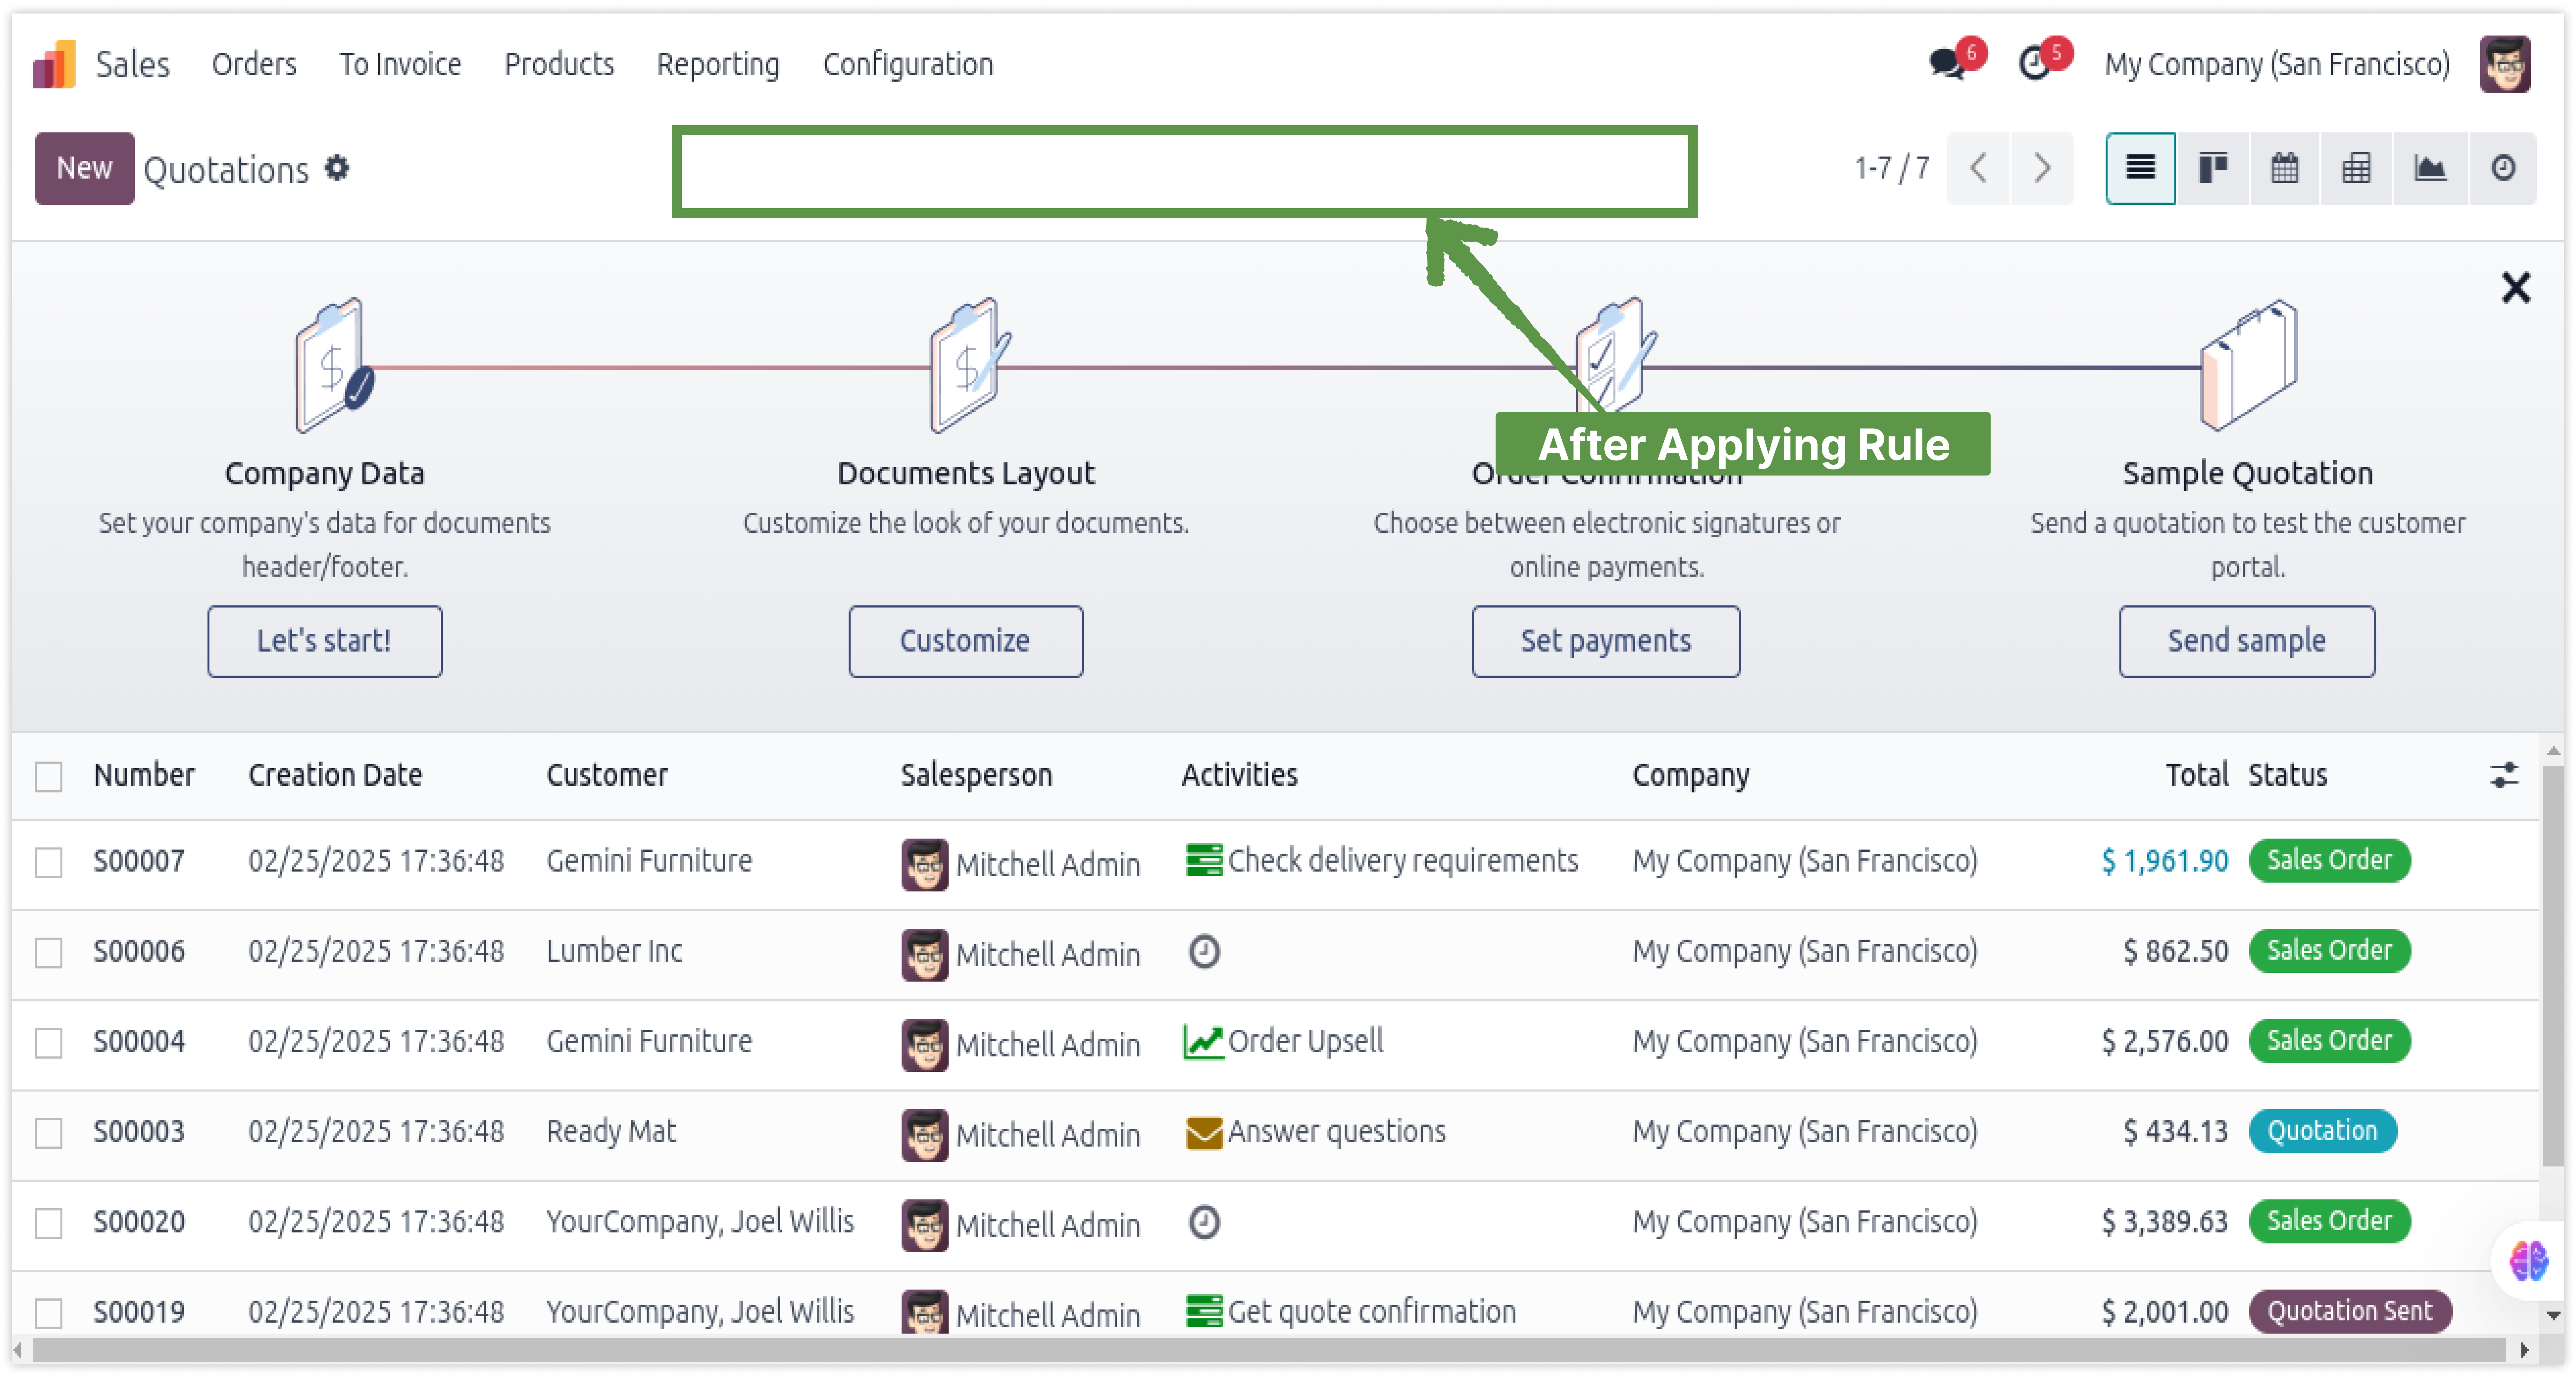Sort by the Company column header
This screenshot has width=2576, height=1375.
pos(1691,775)
